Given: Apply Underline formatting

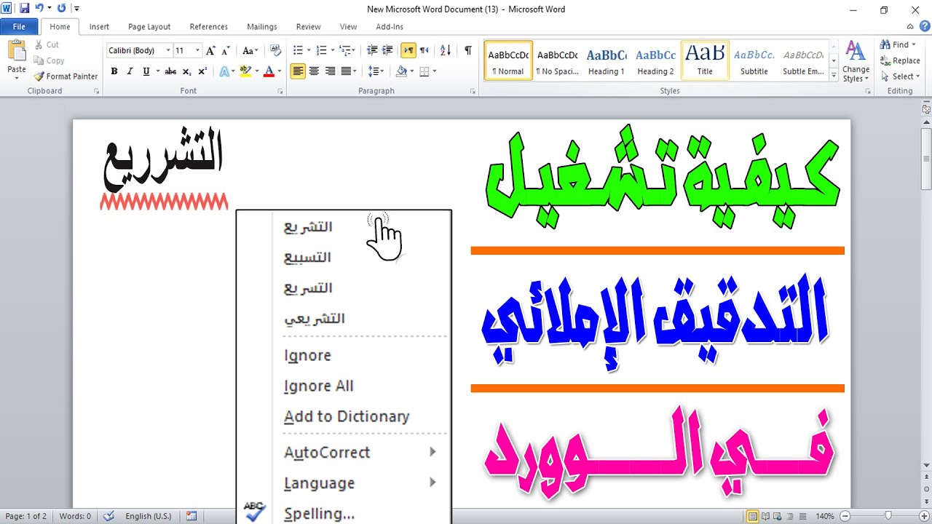Looking at the screenshot, I should pos(146,71).
